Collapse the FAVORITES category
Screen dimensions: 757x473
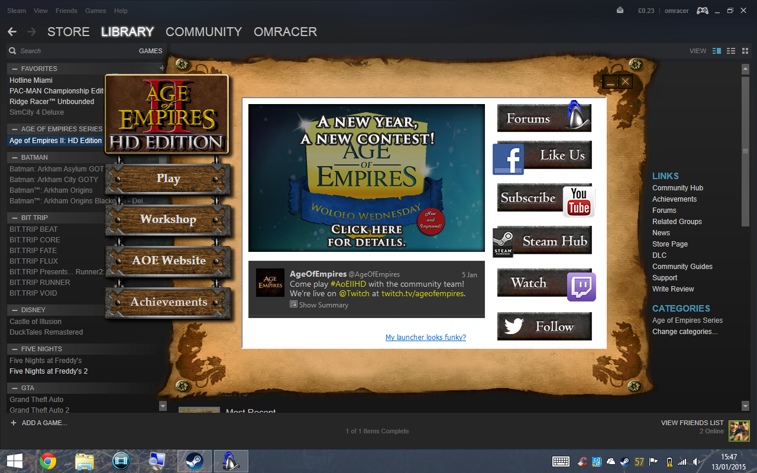coord(15,69)
